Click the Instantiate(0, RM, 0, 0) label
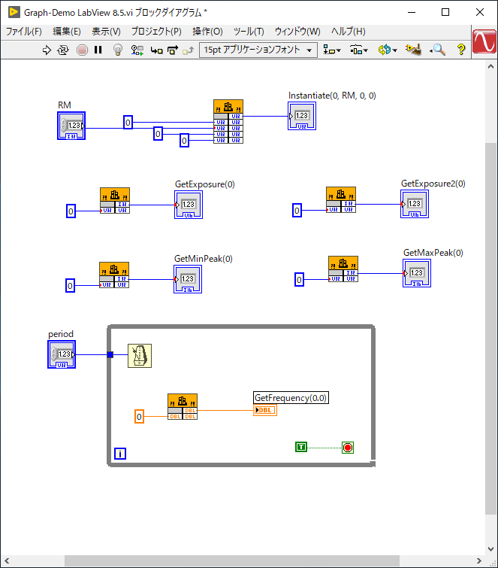The height and width of the screenshot is (568, 498). [x=332, y=96]
